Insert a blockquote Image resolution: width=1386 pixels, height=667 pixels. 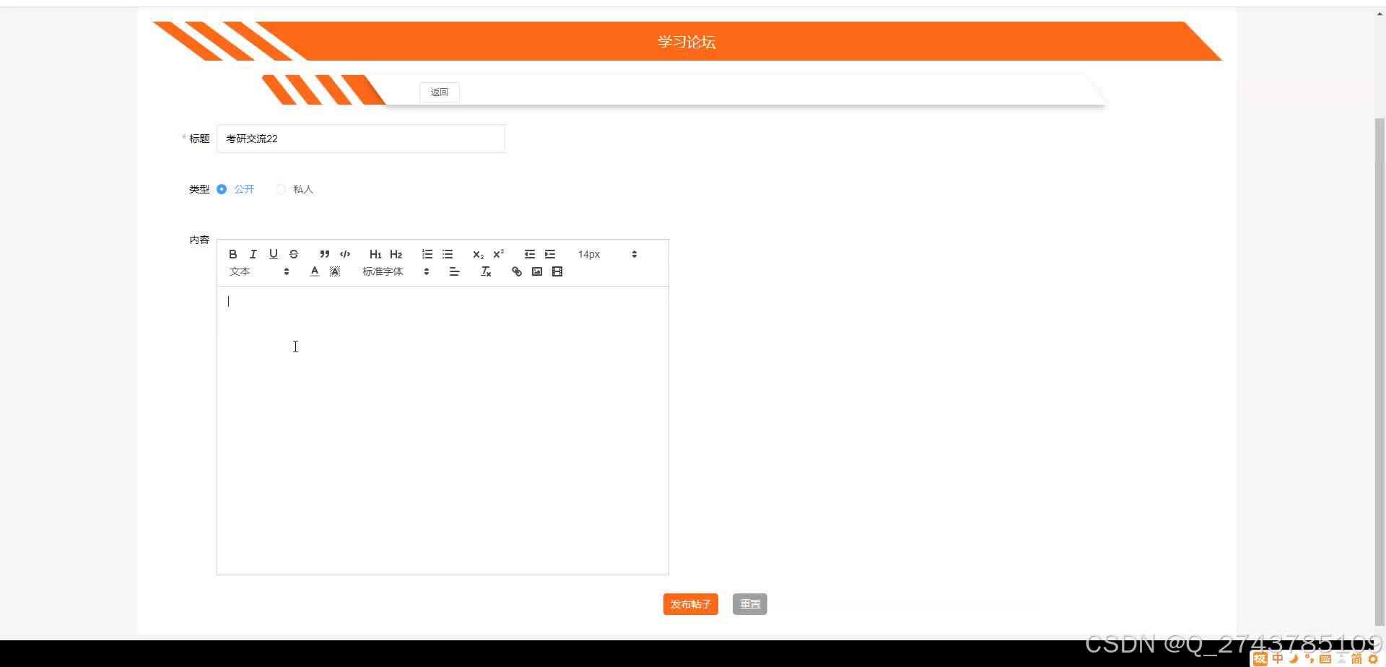(x=325, y=254)
